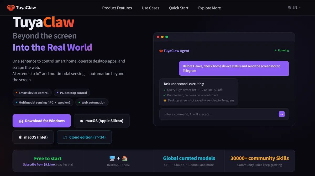
Task: Click the Apple icon on Apple Silicon button
Action: pos(82,121)
